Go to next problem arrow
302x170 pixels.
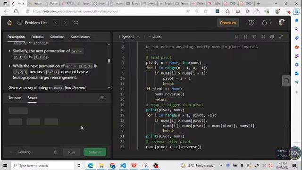tap(65, 23)
